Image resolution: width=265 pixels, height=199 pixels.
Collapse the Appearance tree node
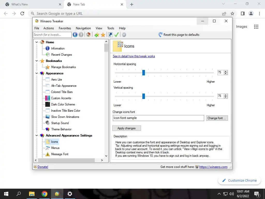[36, 73]
